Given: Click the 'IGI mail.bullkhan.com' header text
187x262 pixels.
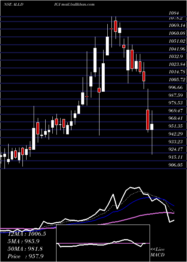Looking at the screenshot, I should [74, 4].
